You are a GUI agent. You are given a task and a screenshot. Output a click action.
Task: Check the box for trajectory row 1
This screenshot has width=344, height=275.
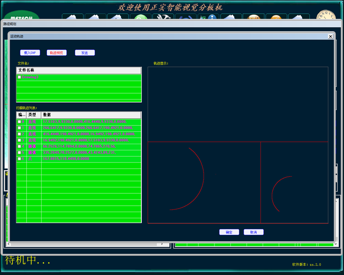19,127
